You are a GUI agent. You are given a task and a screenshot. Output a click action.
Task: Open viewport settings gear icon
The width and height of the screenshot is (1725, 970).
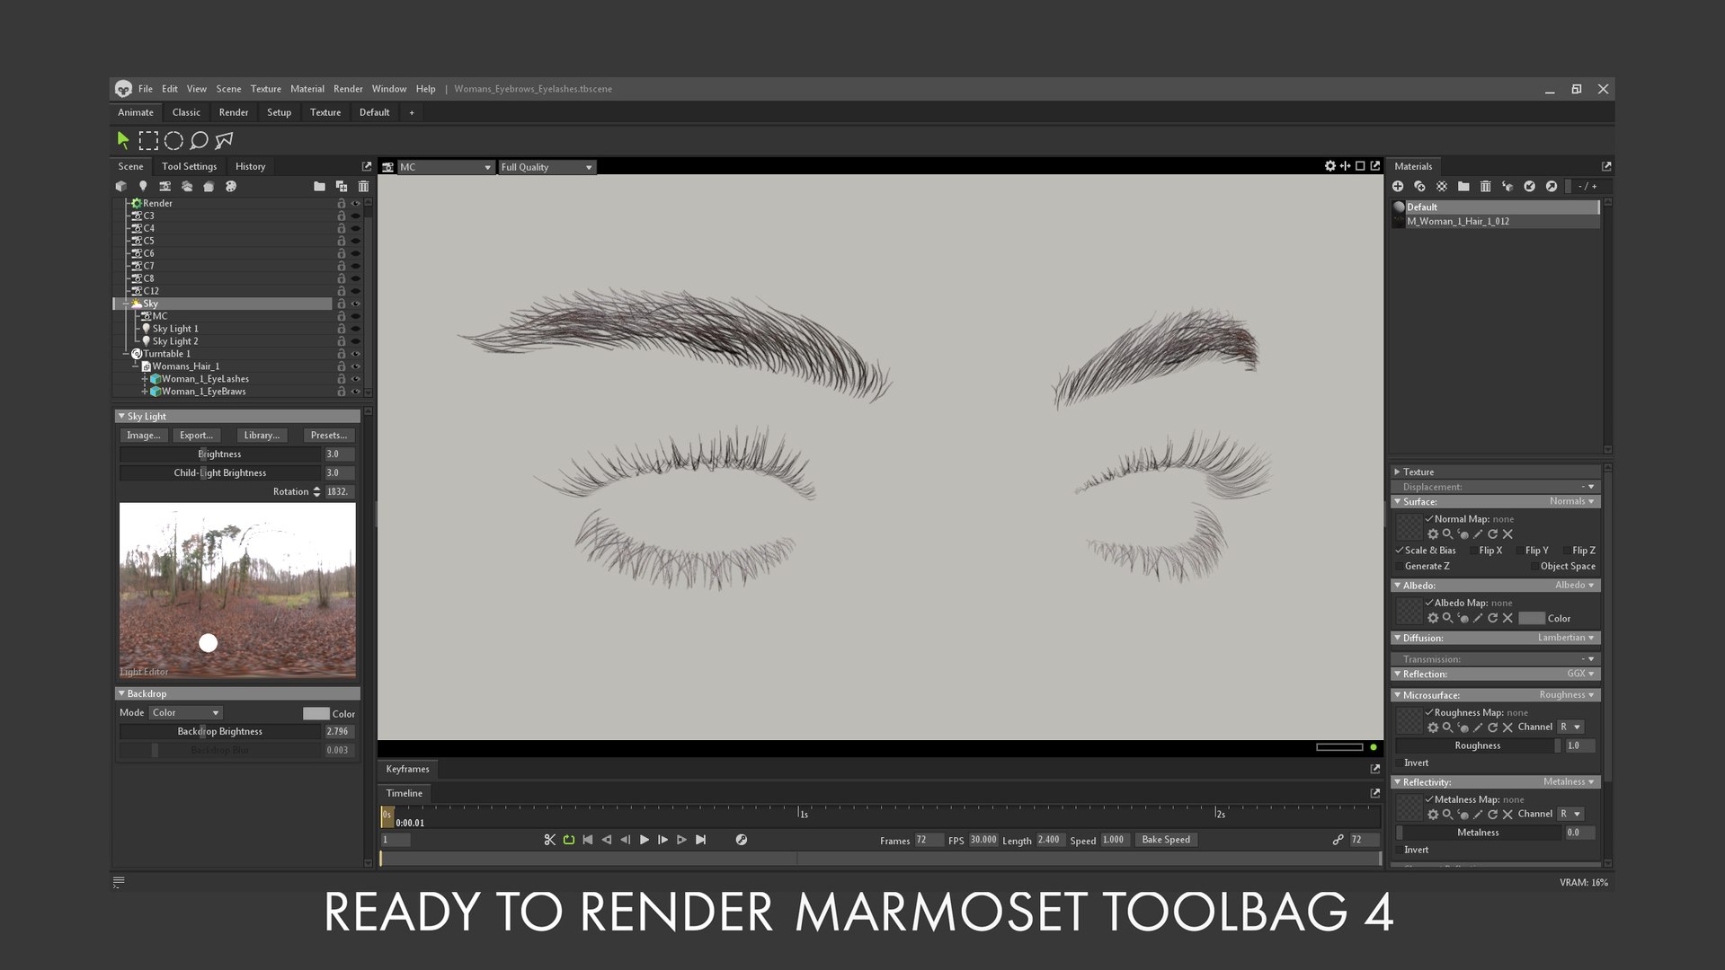[1329, 166]
